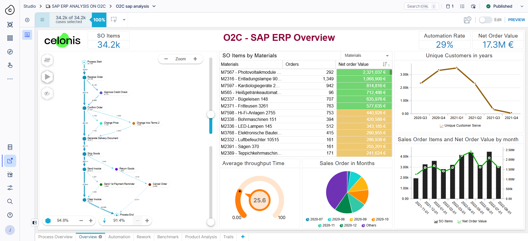Open the Celonis home logo in sidebar
The width and height of the screenshot is (528, 241).
point(10,10)
